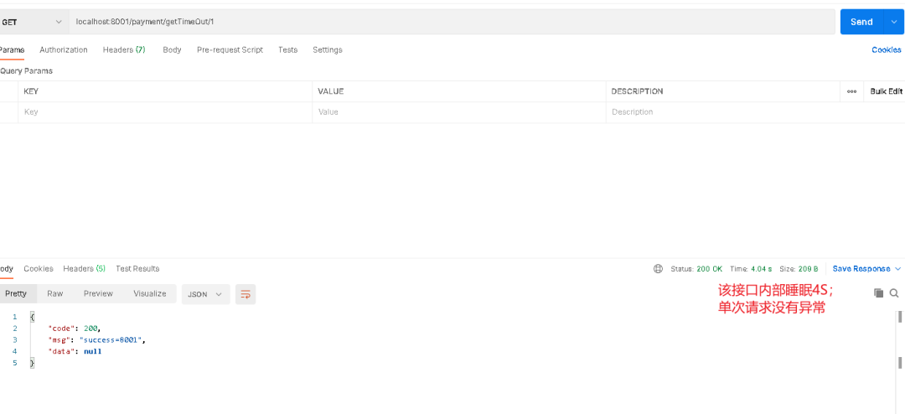Click the Send button
This screenshot has width=905, height=414.
(x=861, y=22)
